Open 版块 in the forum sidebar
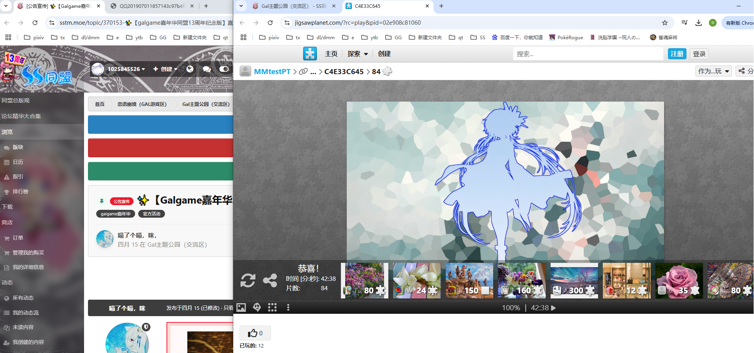The height and width of the screenshot is (353, 754). (18, 147)
